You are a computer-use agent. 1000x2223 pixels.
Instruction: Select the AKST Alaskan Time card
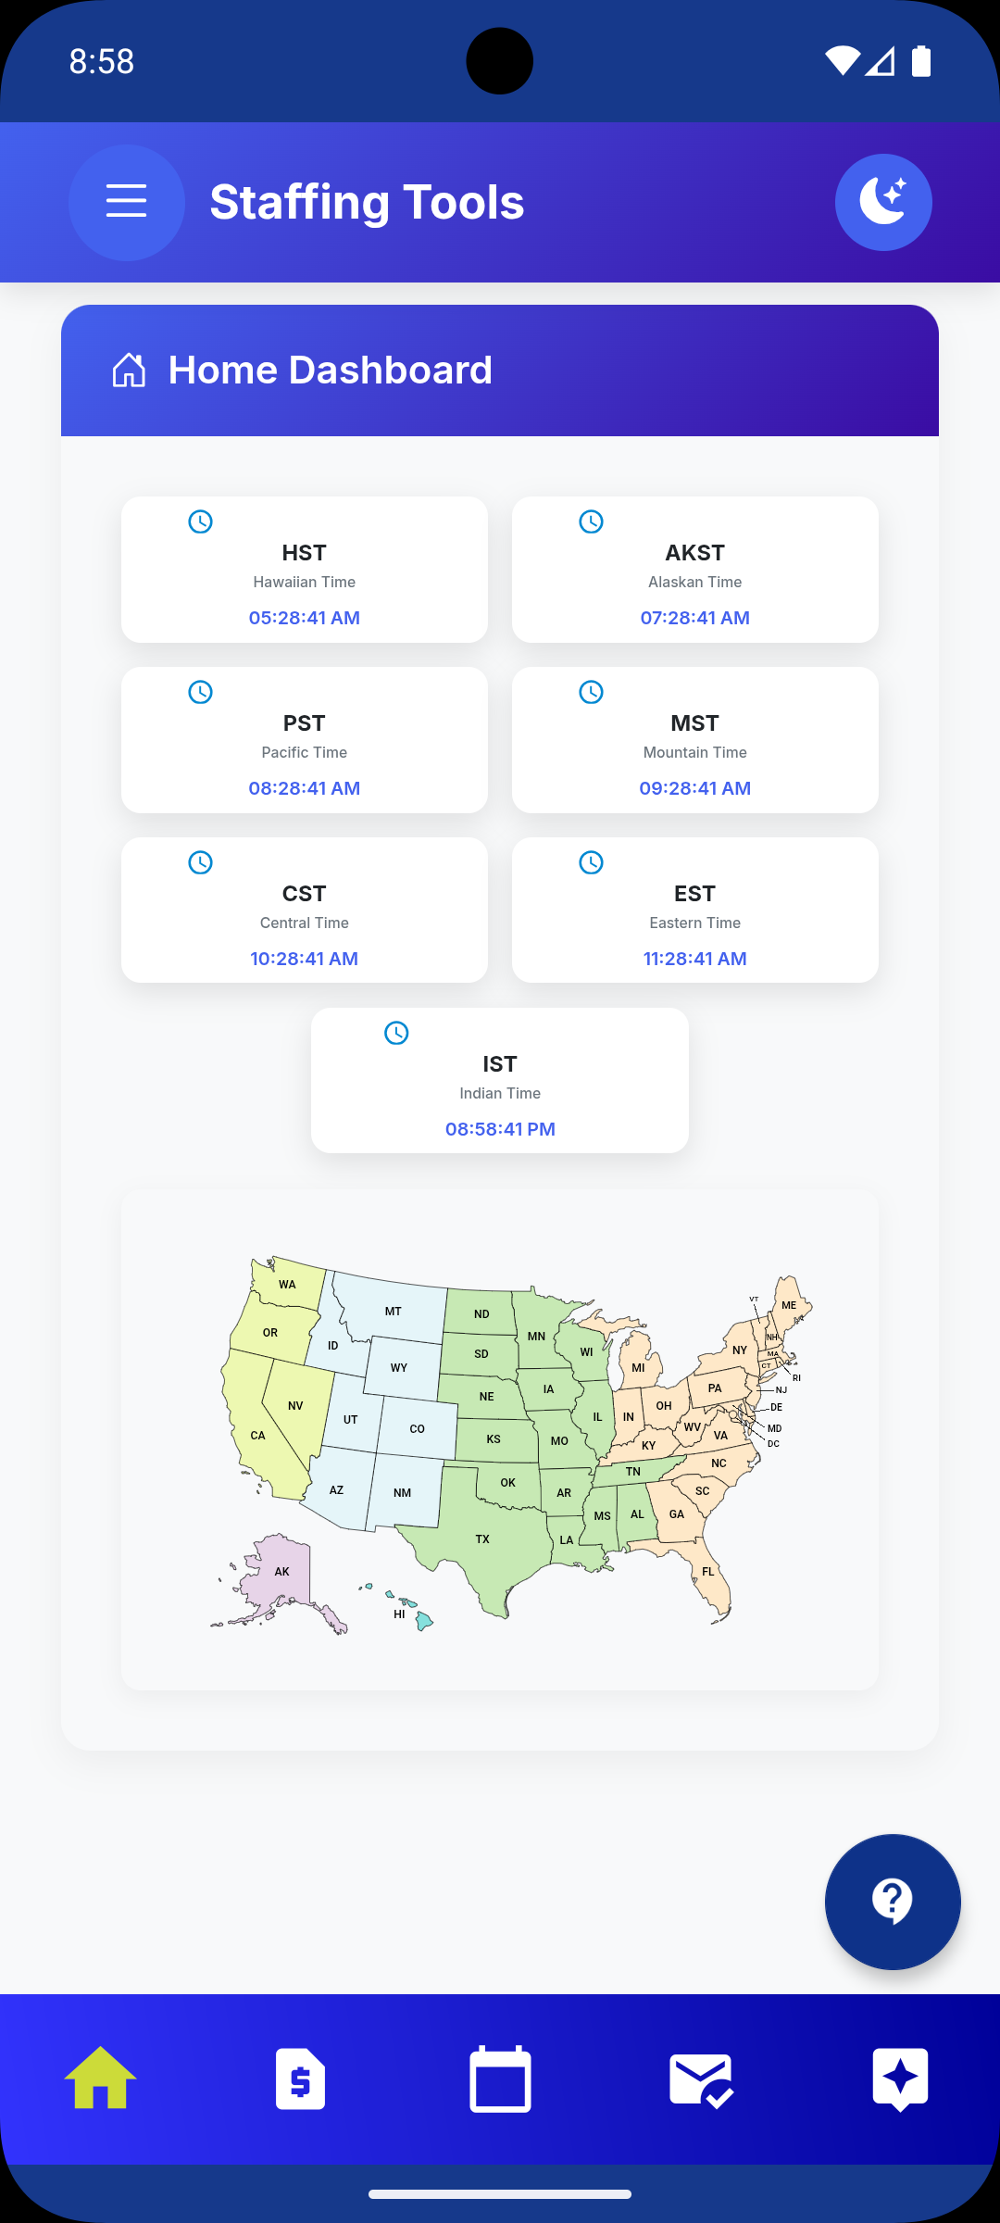[695, 570]
